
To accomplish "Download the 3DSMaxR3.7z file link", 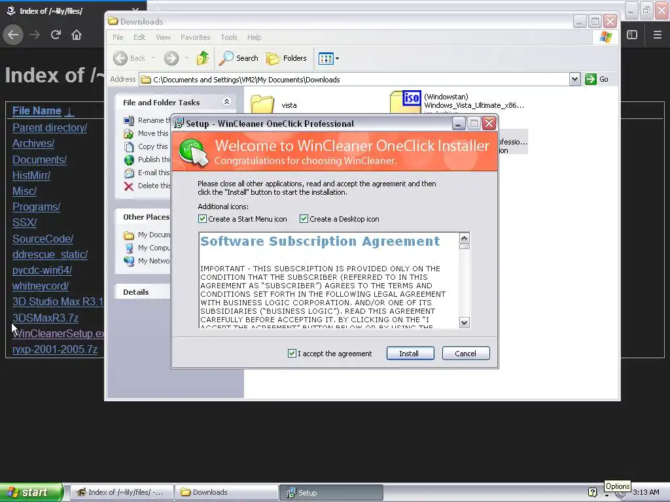I will click(45, 318).
